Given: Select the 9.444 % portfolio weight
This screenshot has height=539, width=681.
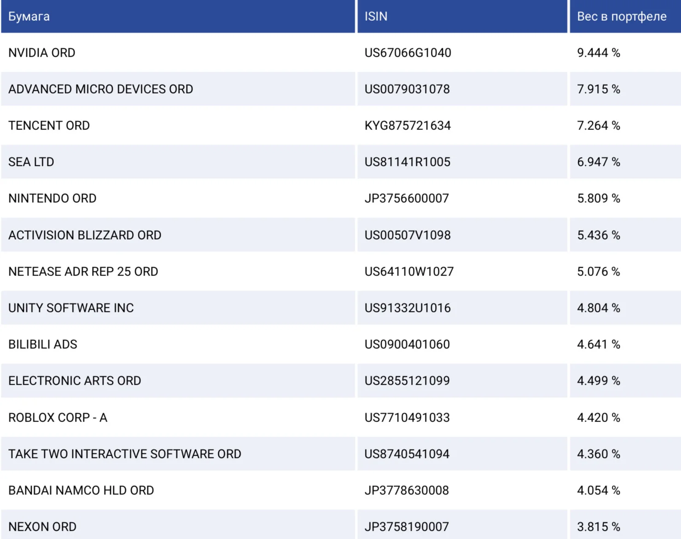Looking at the screenshot, I should [x=599, y=53].
